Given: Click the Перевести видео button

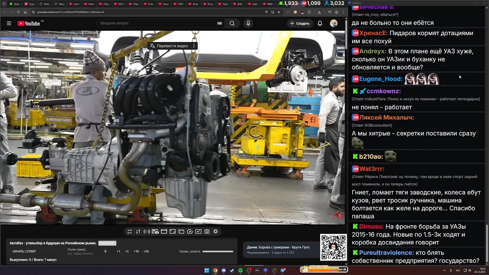Looking at the screenshot, I should point(169,46).
